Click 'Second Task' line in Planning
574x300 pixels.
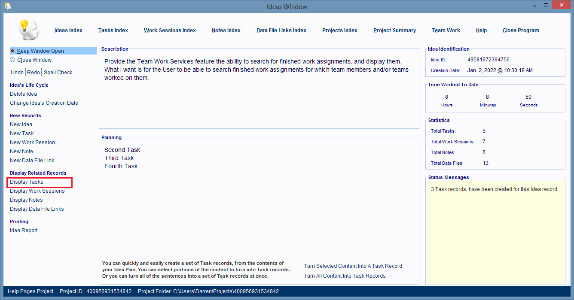point(122,150)
